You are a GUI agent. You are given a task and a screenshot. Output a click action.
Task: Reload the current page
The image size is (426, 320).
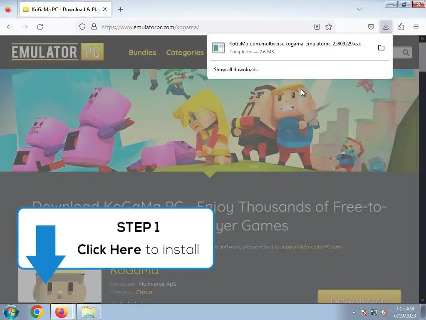40,27
